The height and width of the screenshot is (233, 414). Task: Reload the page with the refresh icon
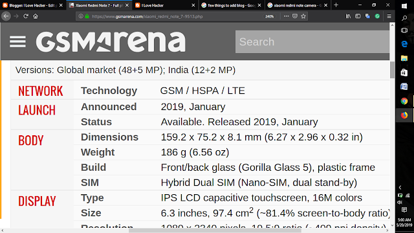[26, 16]
